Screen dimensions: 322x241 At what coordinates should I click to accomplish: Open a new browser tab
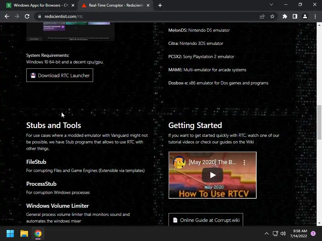(x=160, y=6)
